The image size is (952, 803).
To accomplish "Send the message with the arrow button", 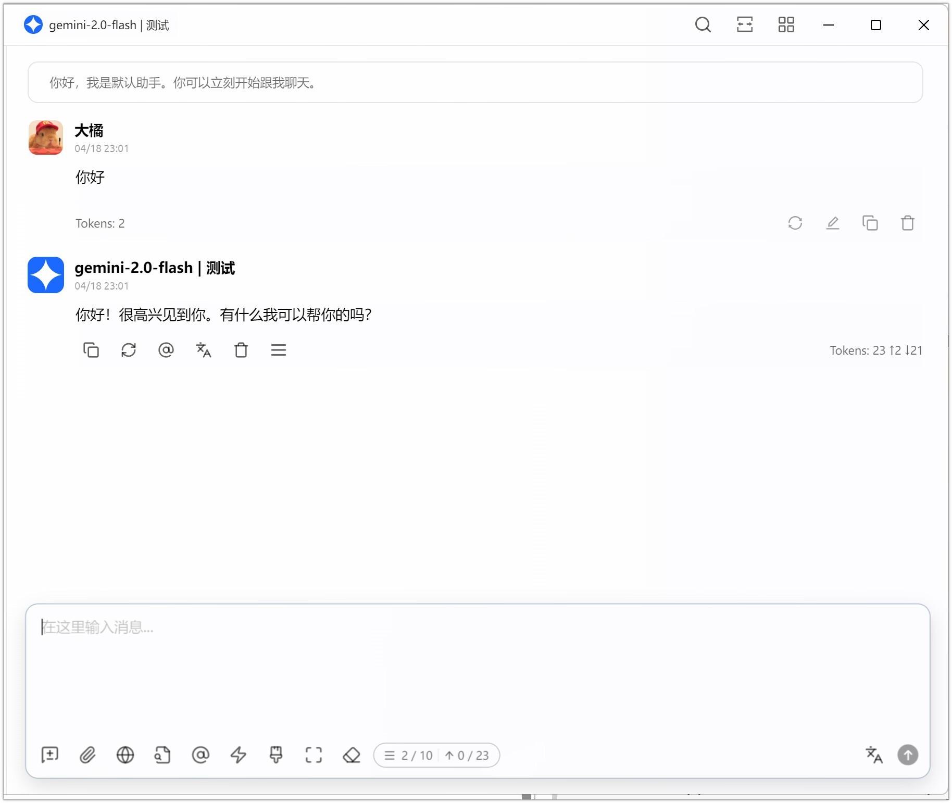I will pyautogui.click(x=908, y=755).
